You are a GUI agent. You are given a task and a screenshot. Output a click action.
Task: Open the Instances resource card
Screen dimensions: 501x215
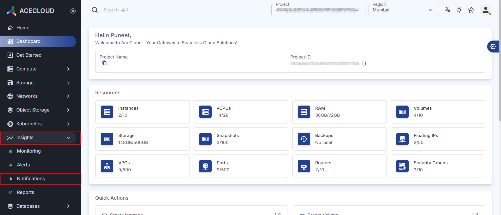[142, 112]
